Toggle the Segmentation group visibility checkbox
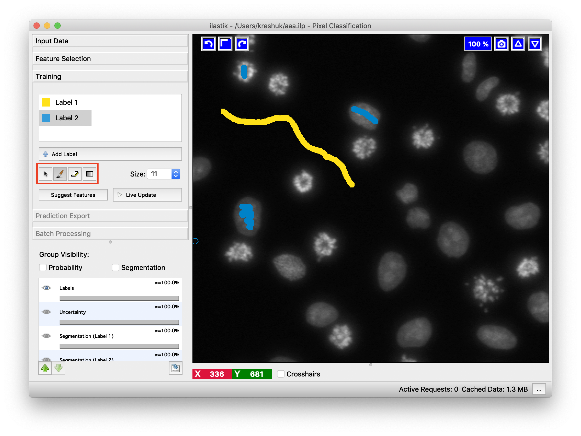Screen dimensions: 581x436 pos(116,268)
